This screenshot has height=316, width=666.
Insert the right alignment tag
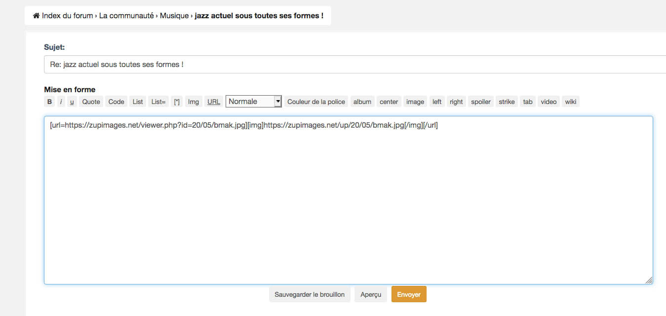pyautogui.click(x=456, y=102)
